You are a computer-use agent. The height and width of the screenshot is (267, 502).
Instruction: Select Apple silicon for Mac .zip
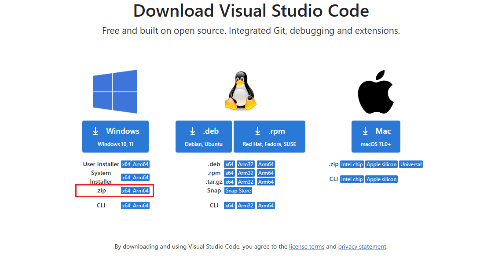tap(381, 164)
